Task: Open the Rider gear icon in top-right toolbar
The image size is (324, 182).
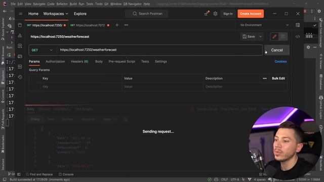Action: [x=319, y=11]
